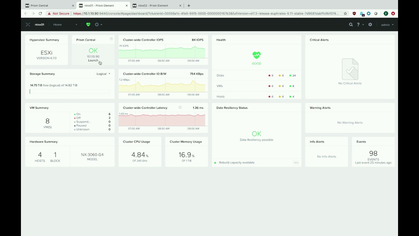Image resolution: width=419 pixels, height=236 pixels.
Task: Open the grey sphere extension icon
Action: pos(376,13)
